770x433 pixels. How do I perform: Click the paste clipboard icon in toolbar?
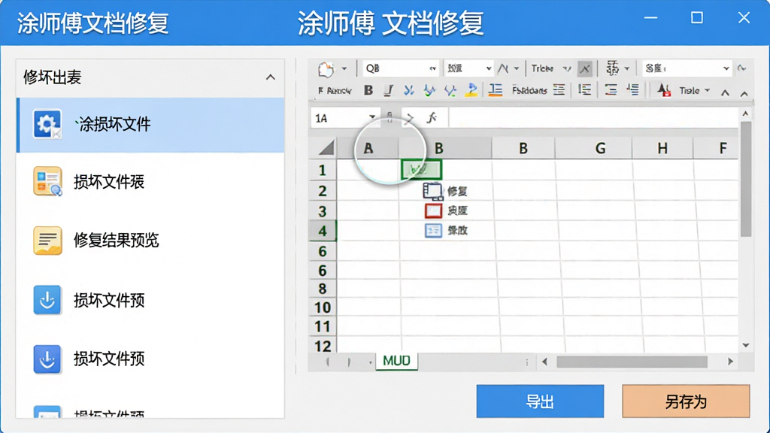click(x=326, y=69)
